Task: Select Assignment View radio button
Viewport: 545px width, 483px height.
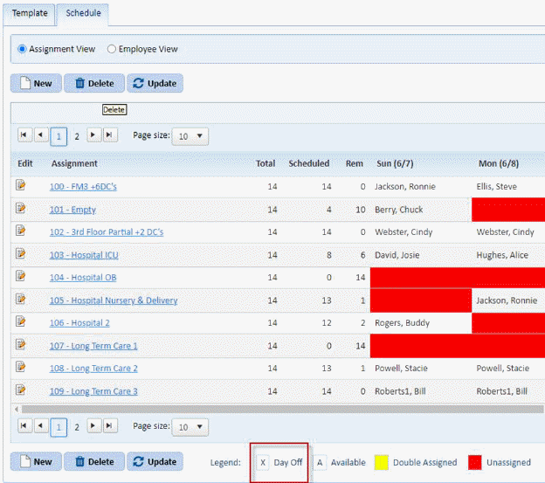Action: tap(23, 50)
